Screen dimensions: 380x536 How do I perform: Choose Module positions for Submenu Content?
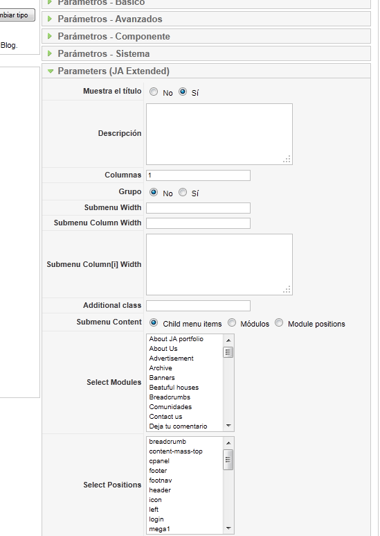pyautogui.click(x=279, y=322)
